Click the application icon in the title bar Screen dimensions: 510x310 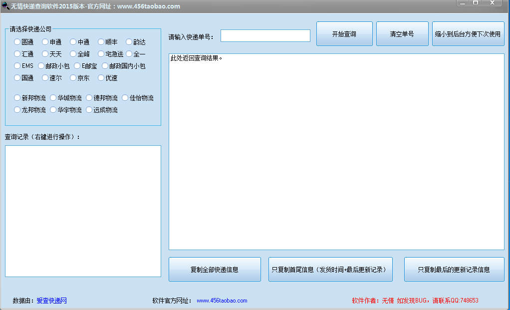[6, 6]
